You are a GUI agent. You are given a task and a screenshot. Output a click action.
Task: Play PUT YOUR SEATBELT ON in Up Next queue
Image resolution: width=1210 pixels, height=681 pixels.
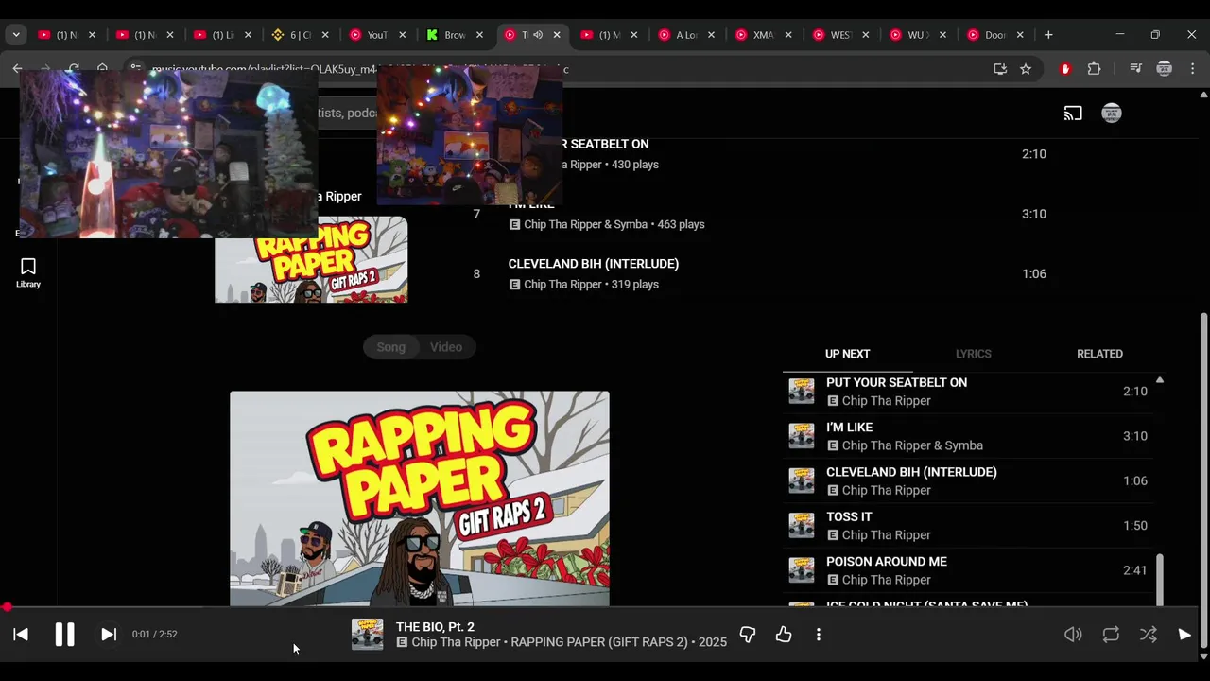coord(968,392)
